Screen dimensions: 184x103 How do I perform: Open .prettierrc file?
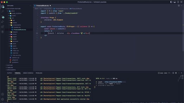15,62
